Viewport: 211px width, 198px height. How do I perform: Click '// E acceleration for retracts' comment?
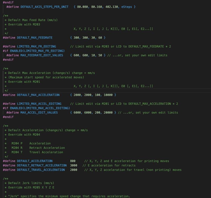click(x=109, y=166)
